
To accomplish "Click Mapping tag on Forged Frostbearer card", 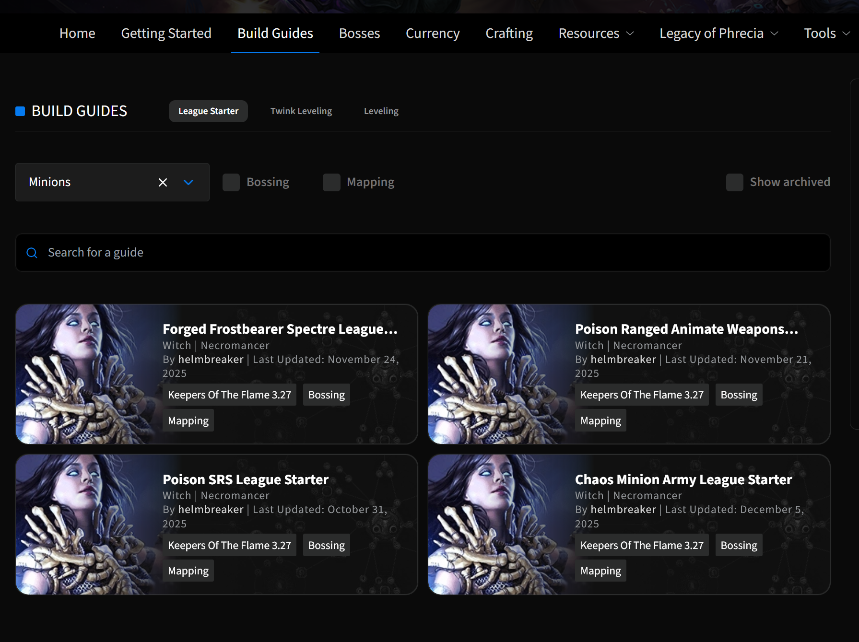I will point(188,420).
